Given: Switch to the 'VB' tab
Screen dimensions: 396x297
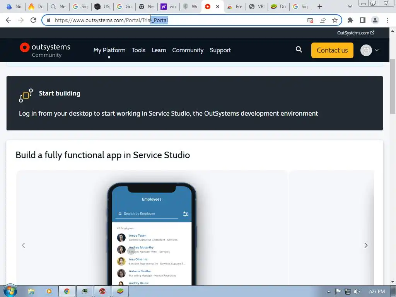Looking at the screenshot, I should (x=257, y=7).
